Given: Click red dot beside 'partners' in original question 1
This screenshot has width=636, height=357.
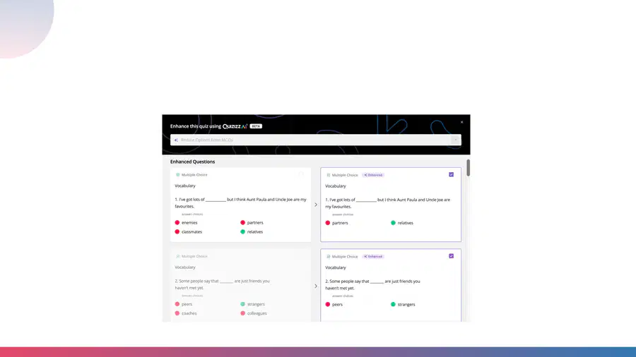Looking at the screenshot, I should [x=242, y=222].
